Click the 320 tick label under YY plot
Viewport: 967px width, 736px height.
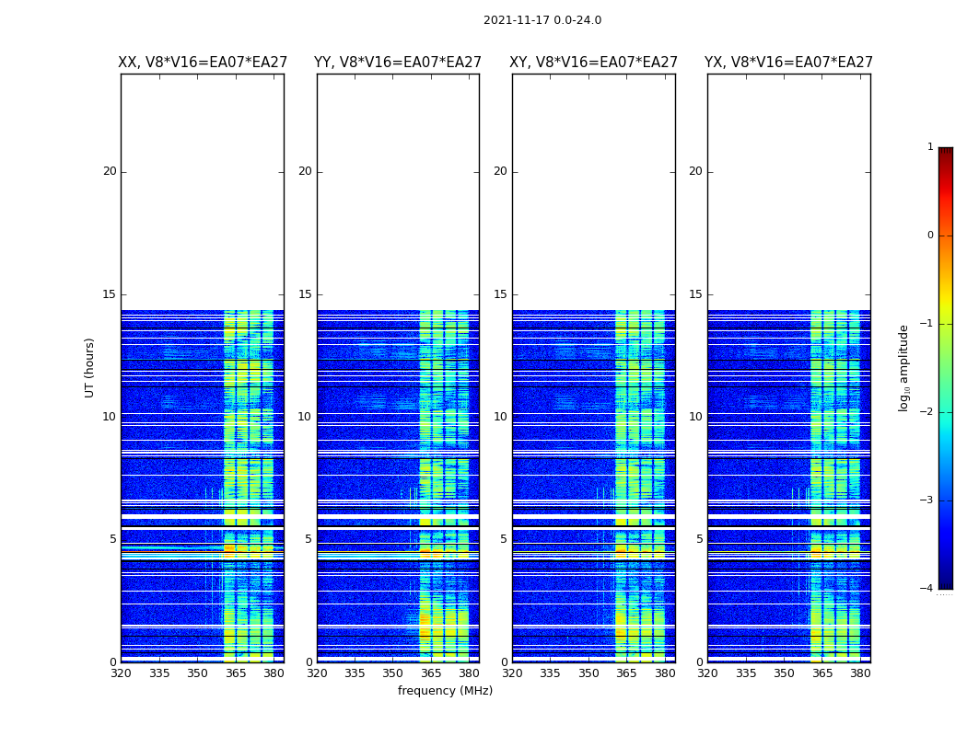[x=317, y=673]
